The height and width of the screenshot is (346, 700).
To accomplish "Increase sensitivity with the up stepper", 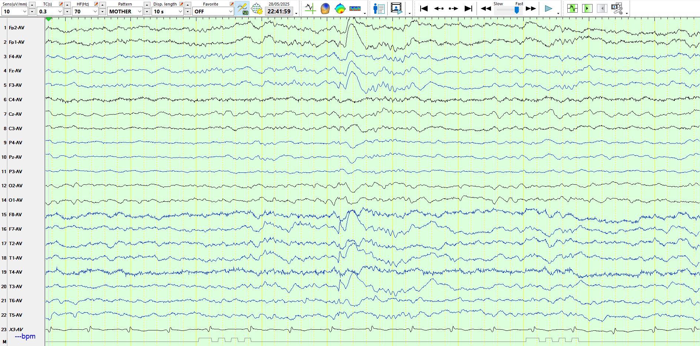I will click(32, 4).
